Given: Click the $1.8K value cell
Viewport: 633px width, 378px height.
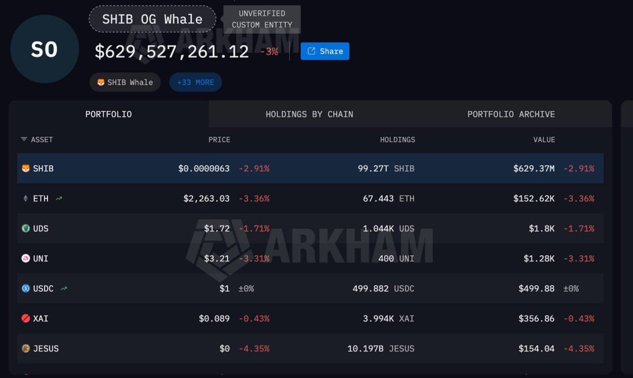Looking at the screenshot, I should 542,228.
